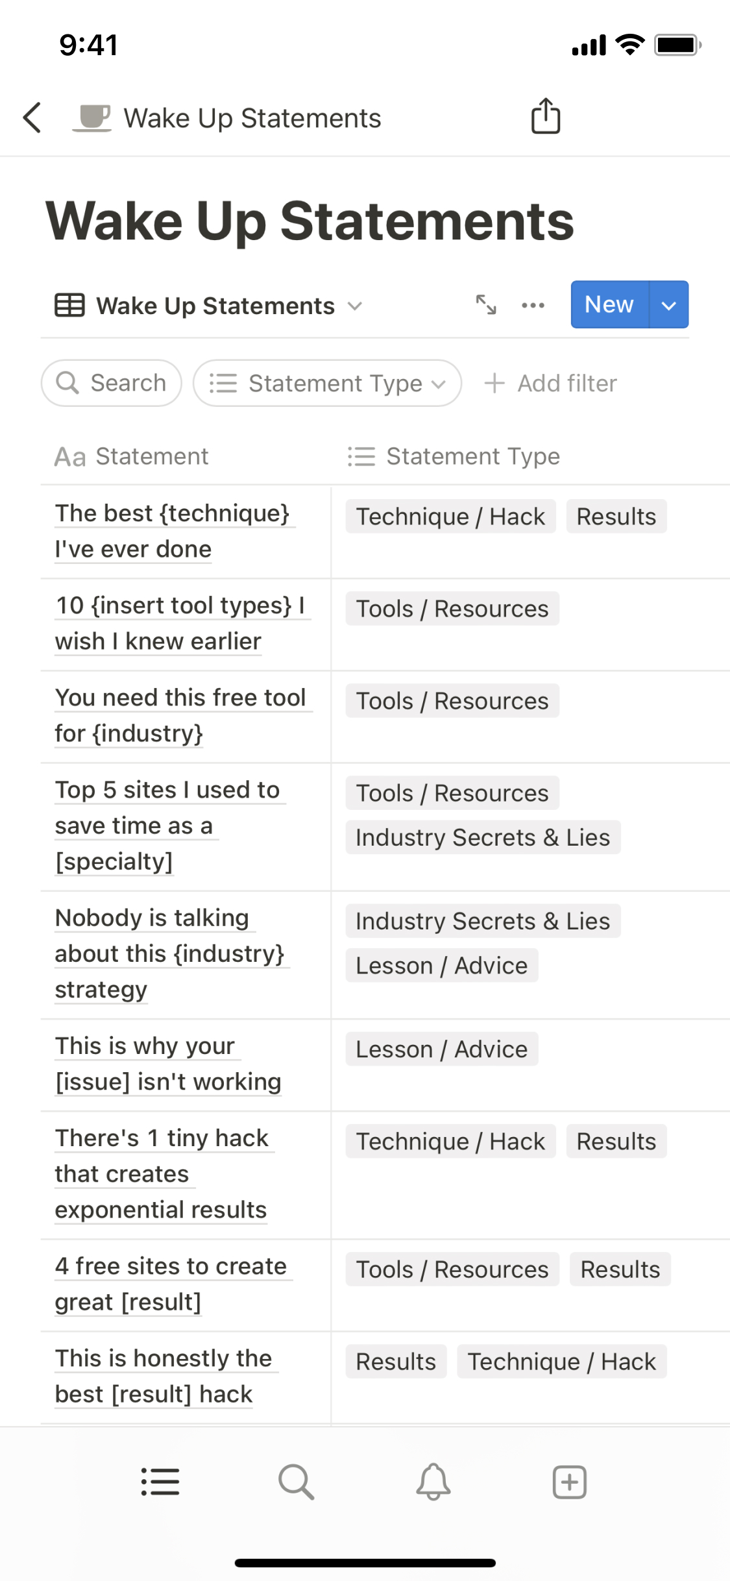The height and width of the screenshot is (1581, 730).
Task: Open the bottom list/home icon
Action: click(x=160, y=1482)
